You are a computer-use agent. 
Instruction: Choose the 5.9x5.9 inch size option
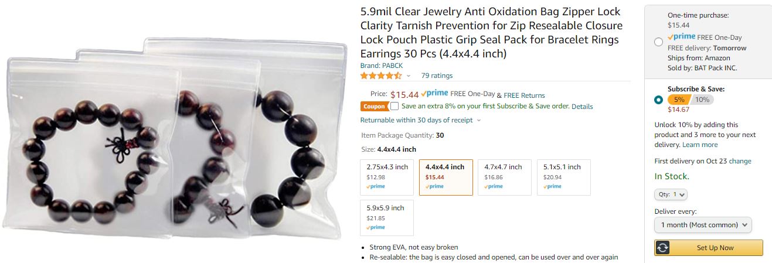pyautogui.click(x=387, y=218)
